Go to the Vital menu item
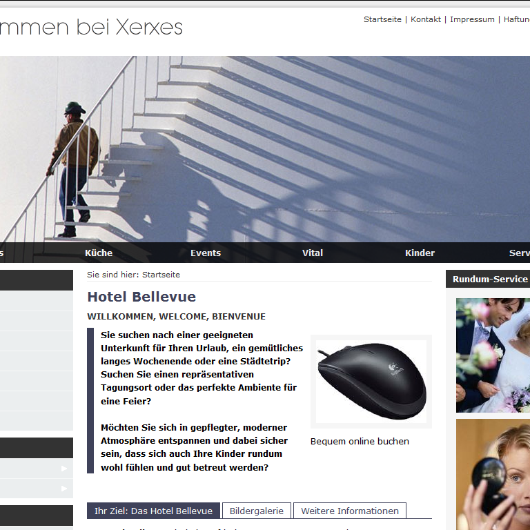The image size is (530, 530). point(313,253)
